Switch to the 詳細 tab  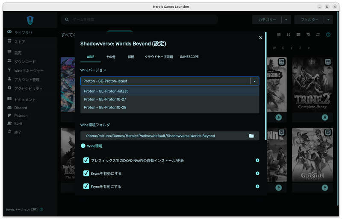coord(131,57)
